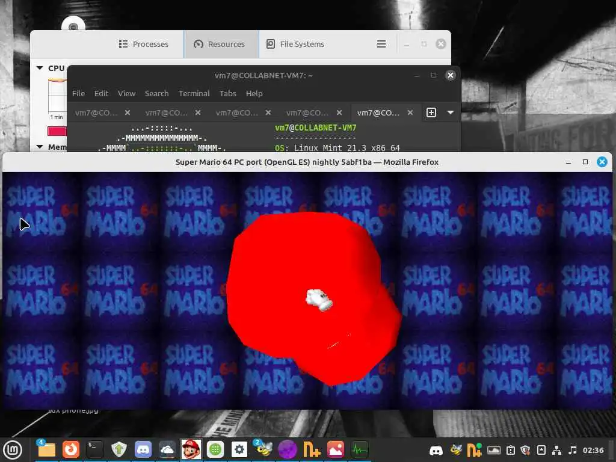Viewport: 616px width, 462px height.
Task: Click the orange N tray icon with green dot
Action: (474, 450)
